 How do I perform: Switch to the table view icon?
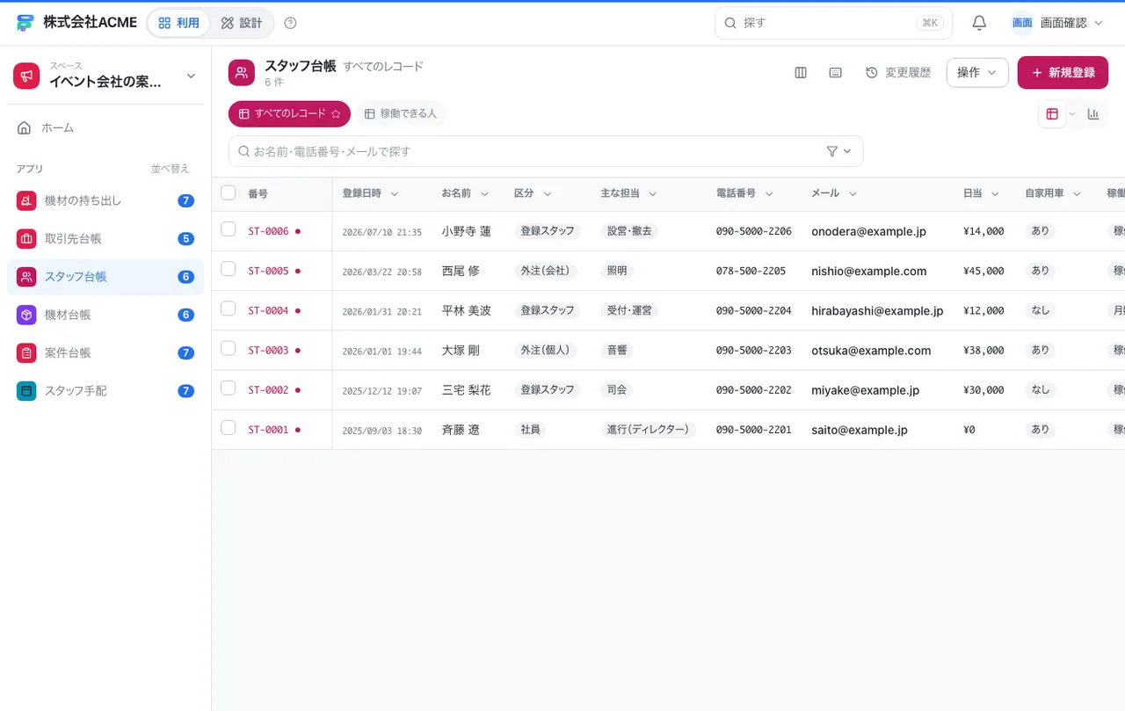click(1052, 114)
